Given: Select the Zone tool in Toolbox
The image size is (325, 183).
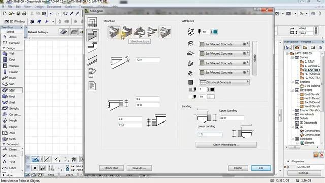Looking at the screenshot, I should click(12, 133).
